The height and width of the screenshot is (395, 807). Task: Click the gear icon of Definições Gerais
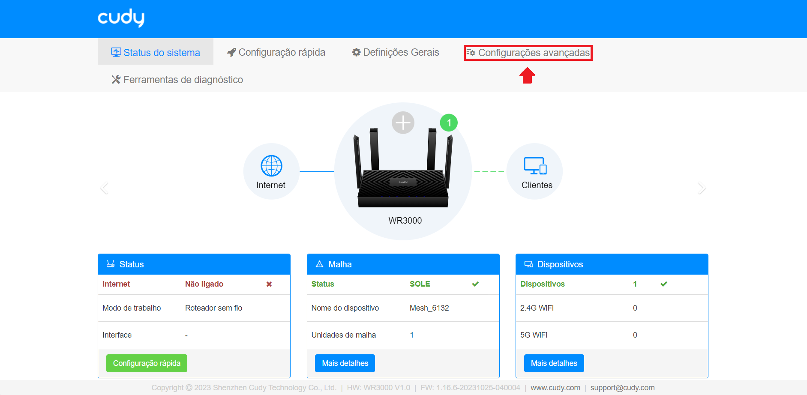coord(356,52)
